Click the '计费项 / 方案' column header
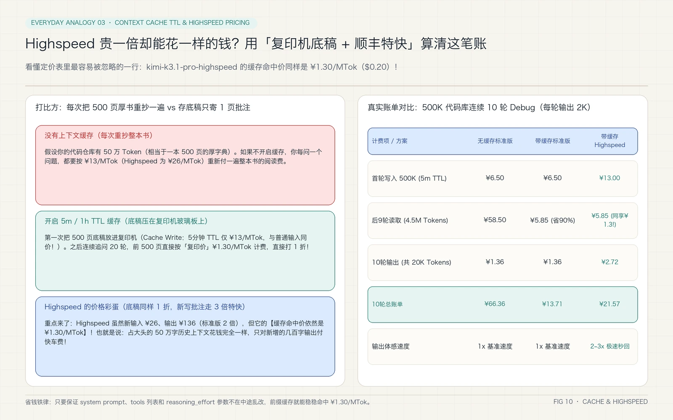673x420 pixels. point(389,141)
